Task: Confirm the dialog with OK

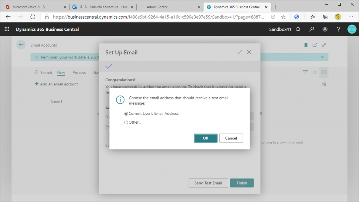Action: click(205, 138)
